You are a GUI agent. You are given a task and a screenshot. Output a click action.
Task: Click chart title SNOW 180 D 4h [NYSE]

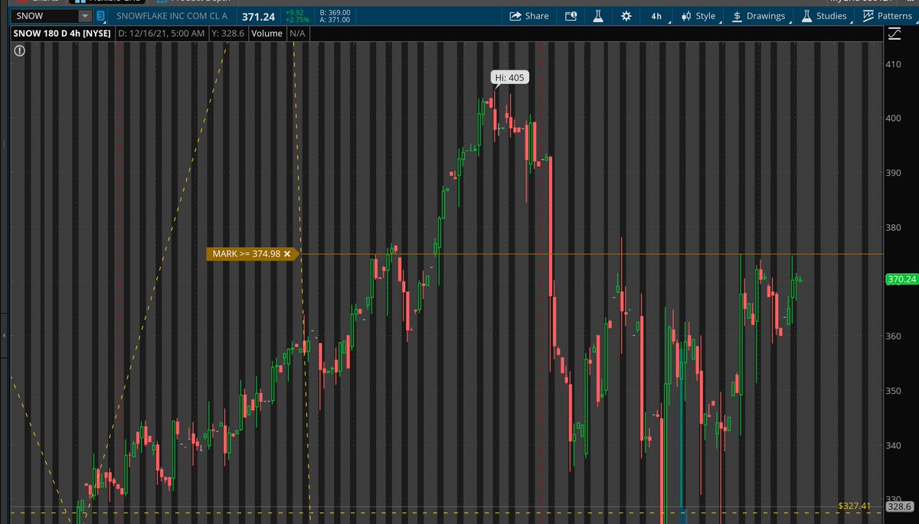click(x=61, y=34)
